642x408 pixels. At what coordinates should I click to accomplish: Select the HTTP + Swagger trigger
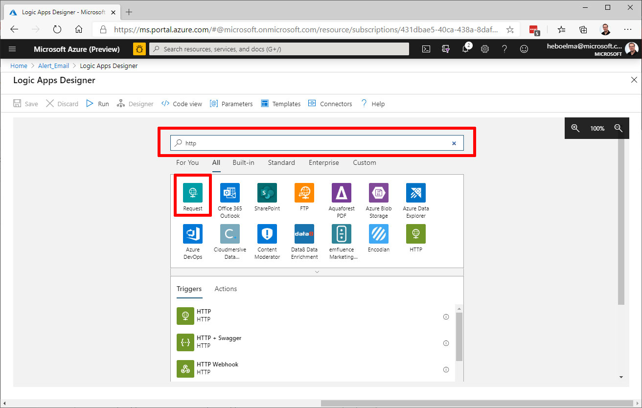click(x=313, y=342)
